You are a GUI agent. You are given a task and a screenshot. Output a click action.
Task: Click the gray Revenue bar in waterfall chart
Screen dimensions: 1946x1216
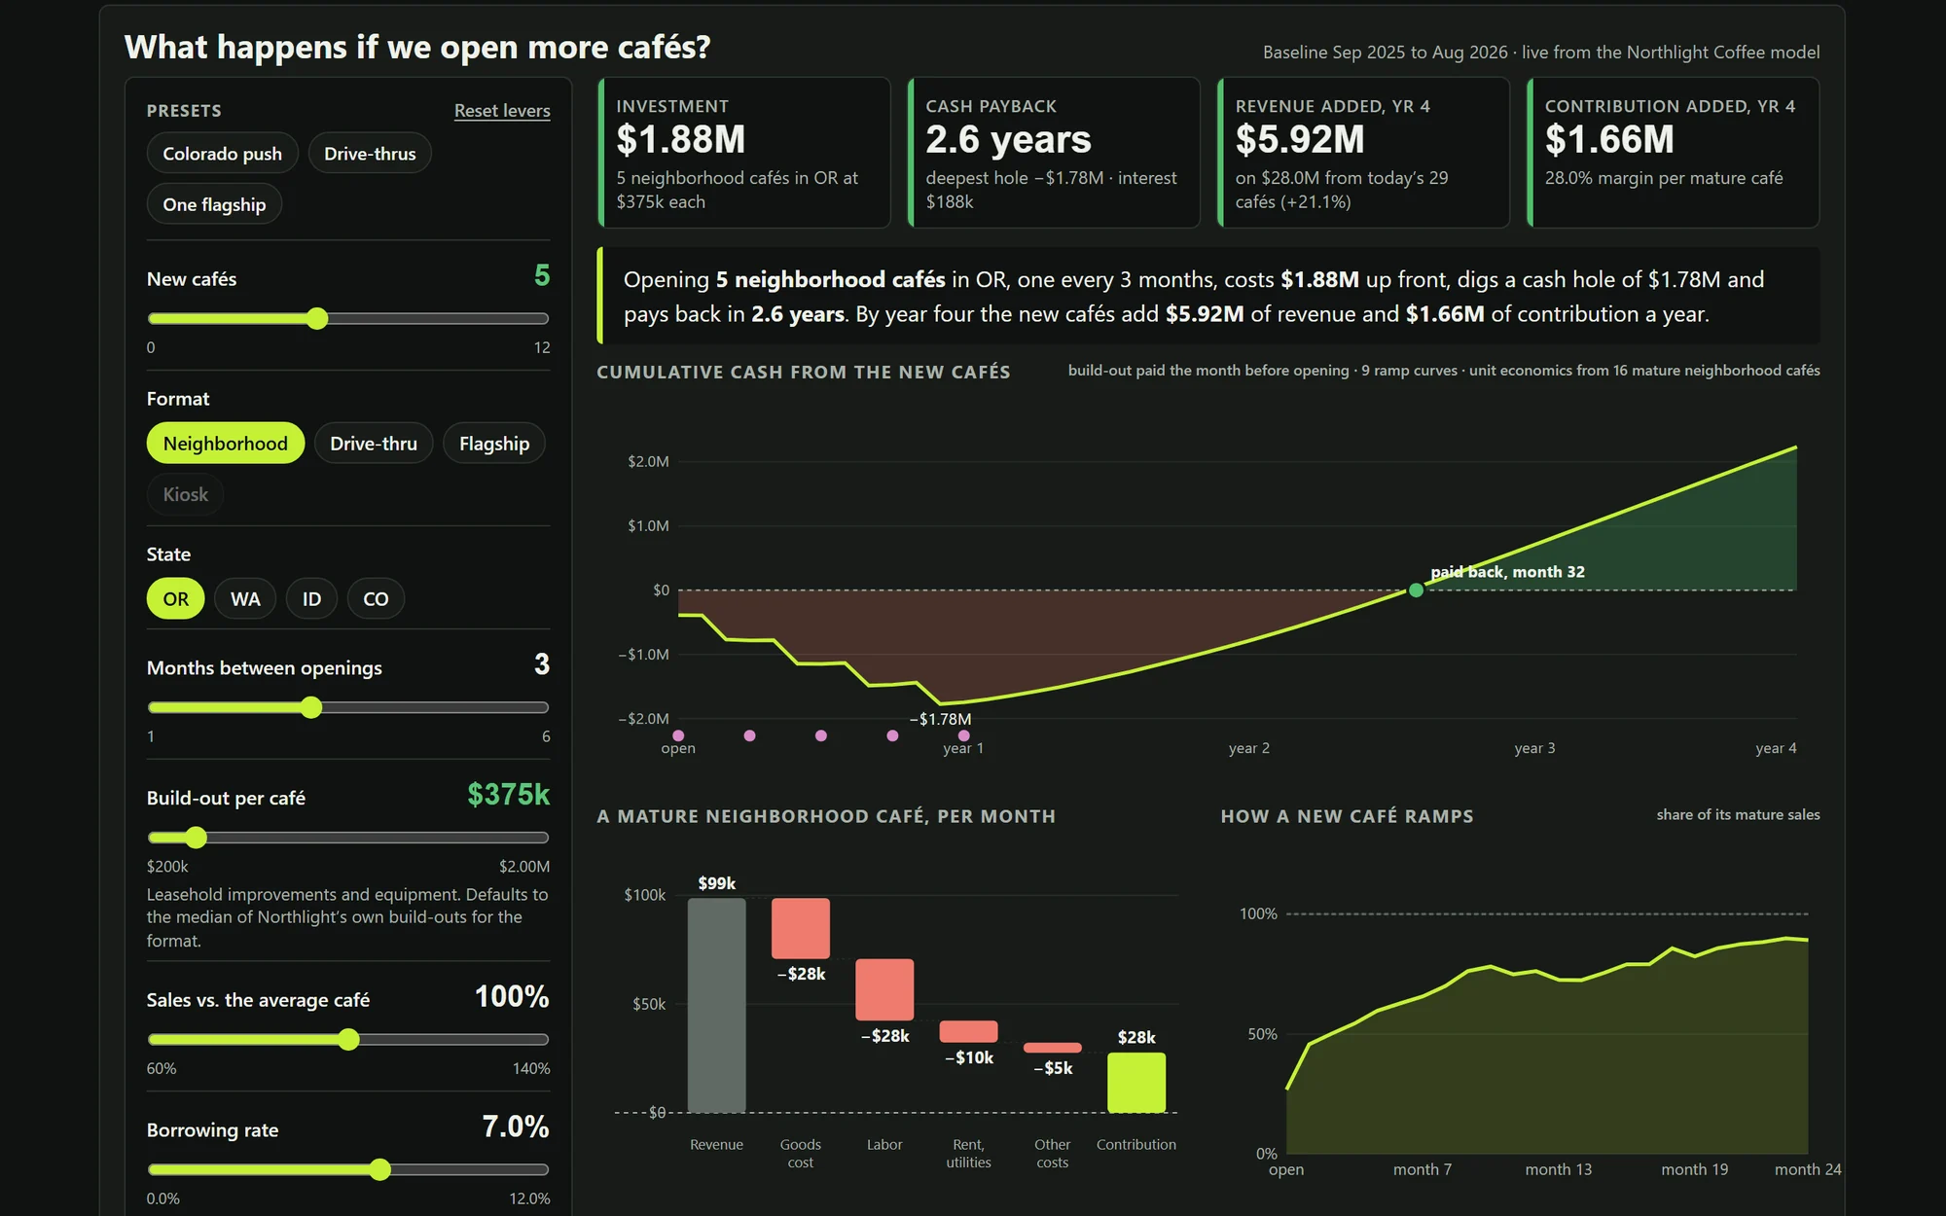(x=717, y=1005)
